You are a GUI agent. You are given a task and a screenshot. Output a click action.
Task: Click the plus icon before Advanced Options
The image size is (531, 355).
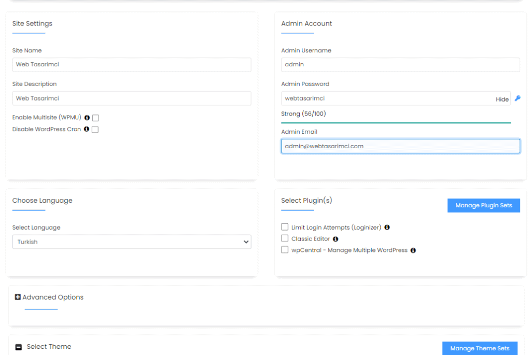point(17,297)
